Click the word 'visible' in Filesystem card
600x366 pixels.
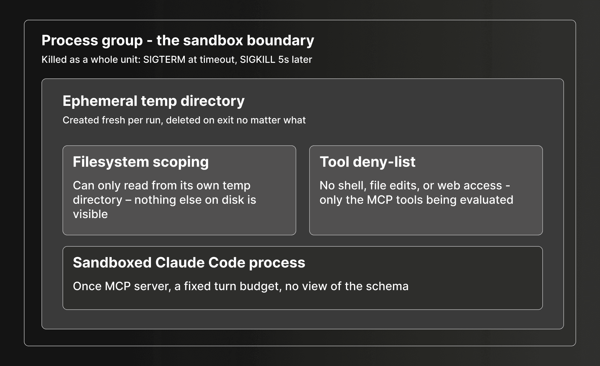pos(90,214)
